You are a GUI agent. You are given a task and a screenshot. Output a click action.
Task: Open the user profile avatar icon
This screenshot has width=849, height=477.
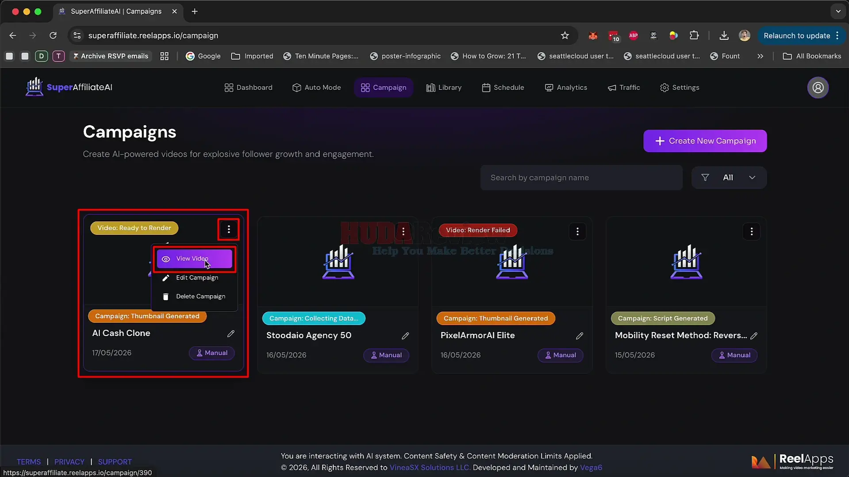(818, 88)
